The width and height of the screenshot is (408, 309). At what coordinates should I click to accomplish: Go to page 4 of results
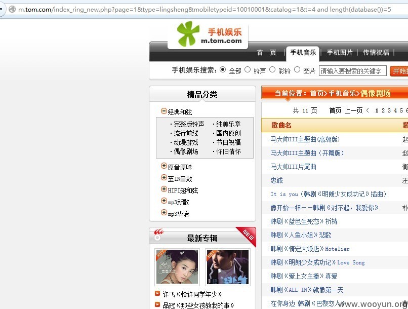[x=395, y=110]
